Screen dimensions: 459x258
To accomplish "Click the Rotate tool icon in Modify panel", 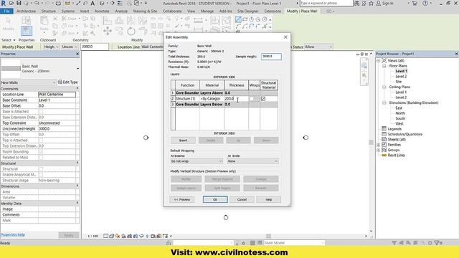I will tap(131, 31).
